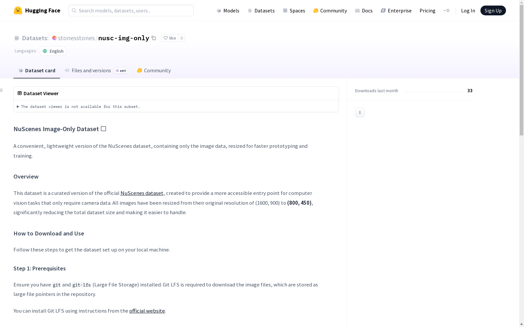Screen dimensions: 524x327
Task: Open Community in the top navigation
Action: pos(330,10)
